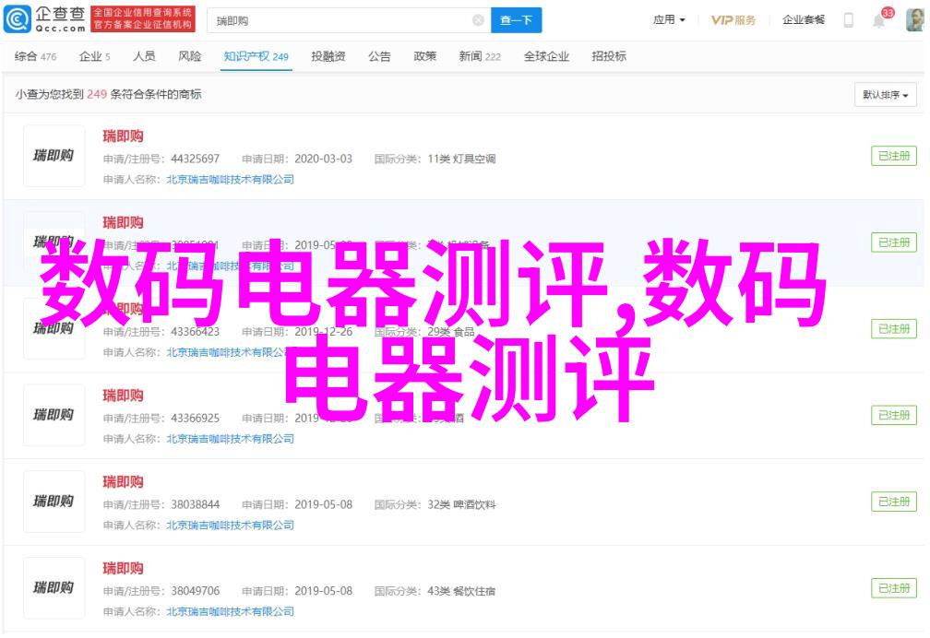Open the VIP服务 link
This screenshot has width=930, height=638.
click(733, 21)
